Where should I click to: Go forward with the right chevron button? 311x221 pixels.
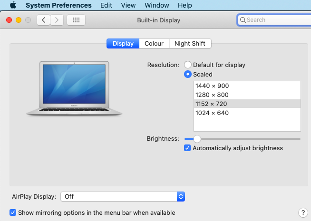57,20
